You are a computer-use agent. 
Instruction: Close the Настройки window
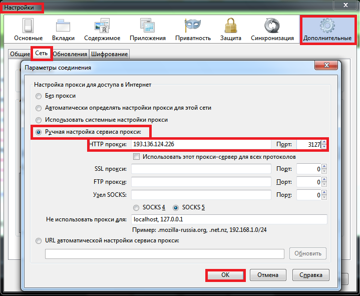[x=345, y=5]
